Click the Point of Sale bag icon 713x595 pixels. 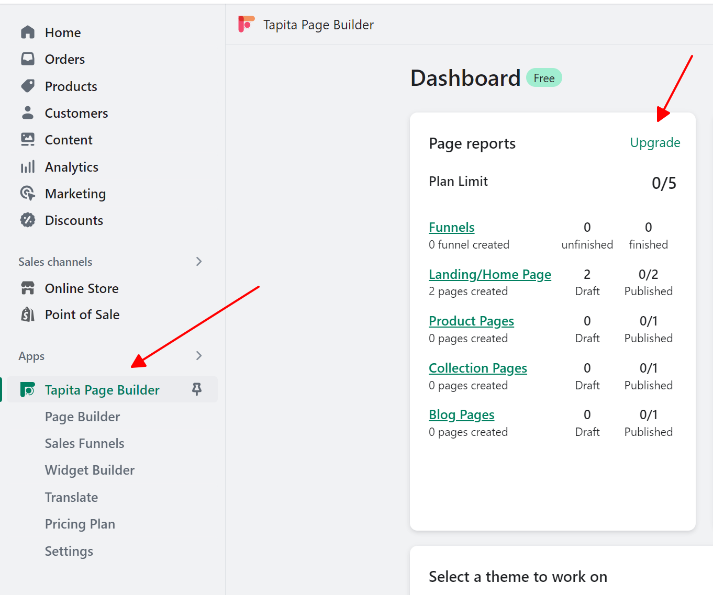coord(28,315)
